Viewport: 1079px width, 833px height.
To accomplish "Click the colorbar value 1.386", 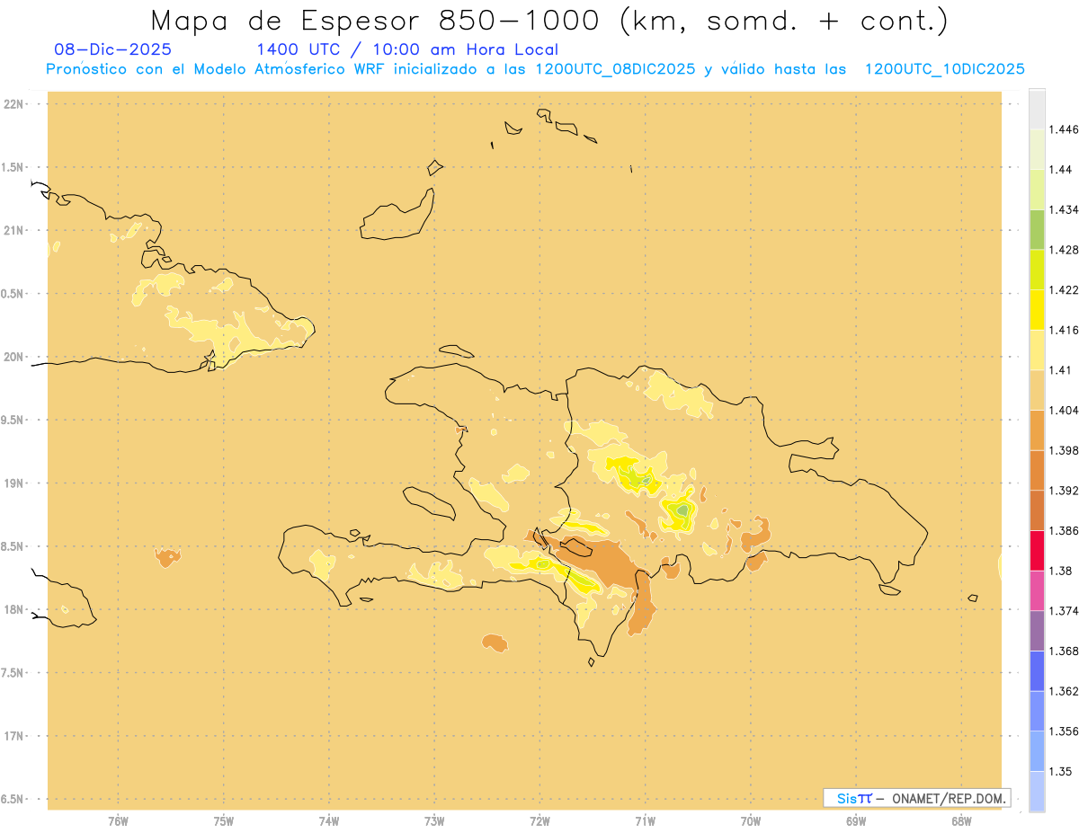I will [x=1064, y=530].
